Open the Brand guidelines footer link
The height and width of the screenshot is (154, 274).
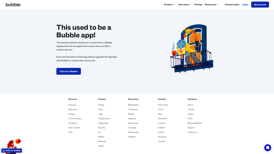(194, 123)
